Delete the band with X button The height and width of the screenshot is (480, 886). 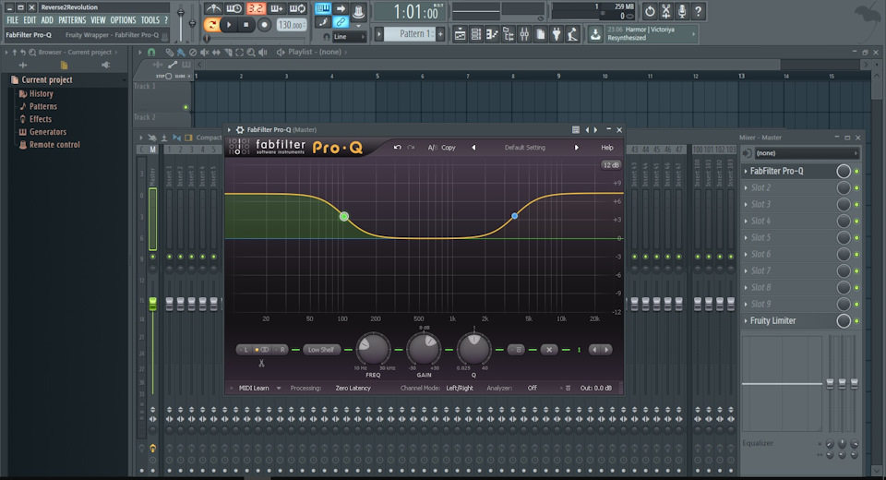[x=548, y=350]
